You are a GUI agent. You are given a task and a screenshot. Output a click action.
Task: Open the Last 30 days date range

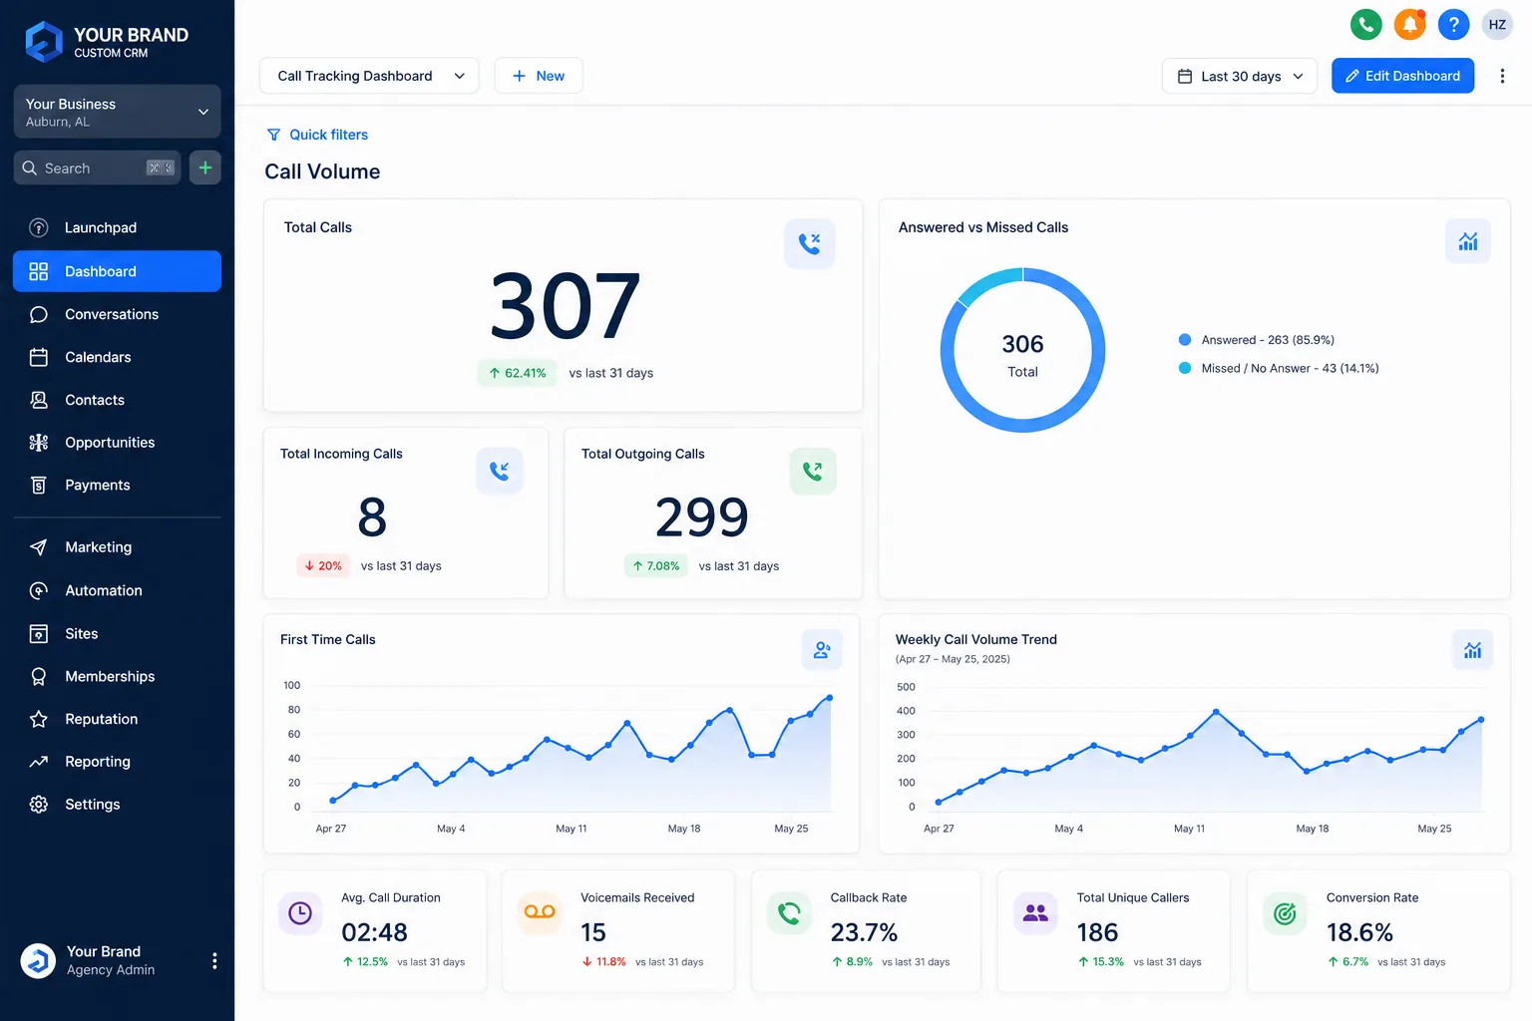point(1239,76)
